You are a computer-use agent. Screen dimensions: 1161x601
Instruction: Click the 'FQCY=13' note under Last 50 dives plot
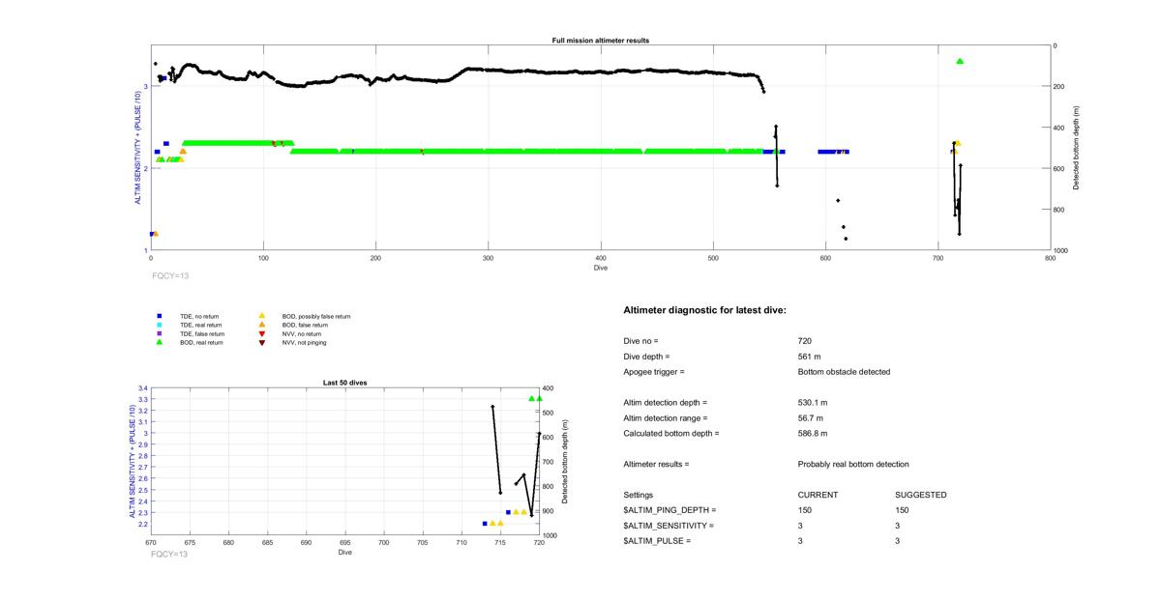point(169,555)
